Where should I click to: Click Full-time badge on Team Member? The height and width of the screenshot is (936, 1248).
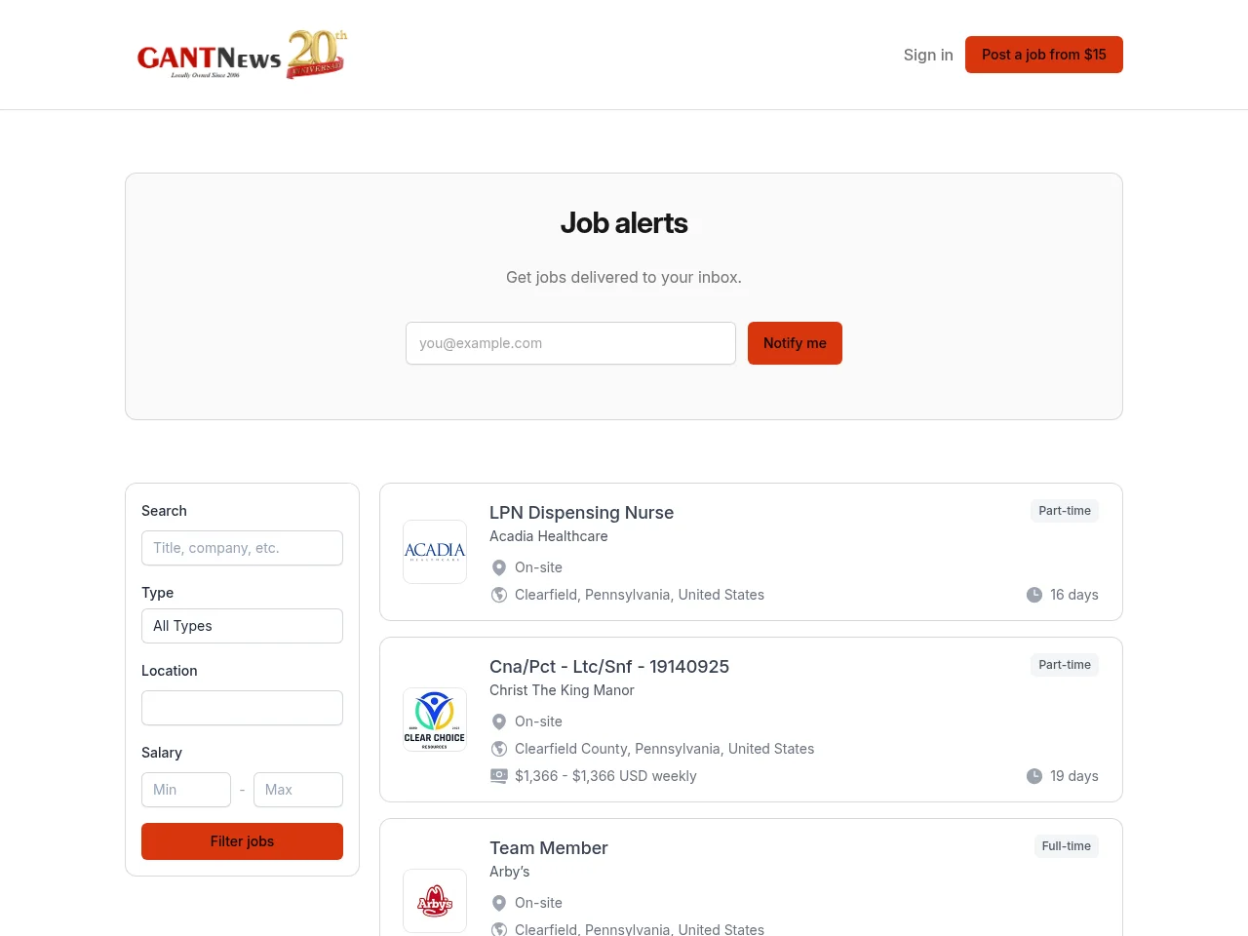[1067, 846]
